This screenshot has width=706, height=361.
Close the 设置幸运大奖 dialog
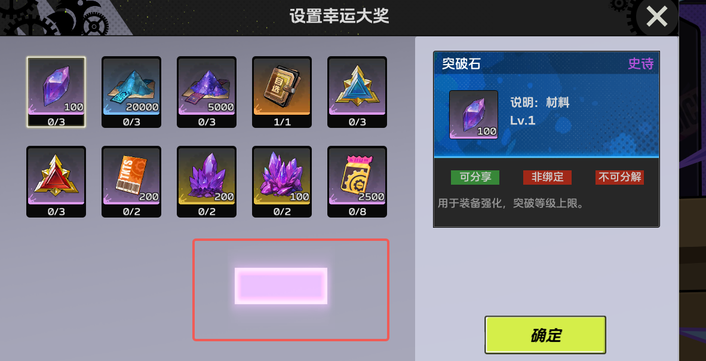[x=657, y=17]
